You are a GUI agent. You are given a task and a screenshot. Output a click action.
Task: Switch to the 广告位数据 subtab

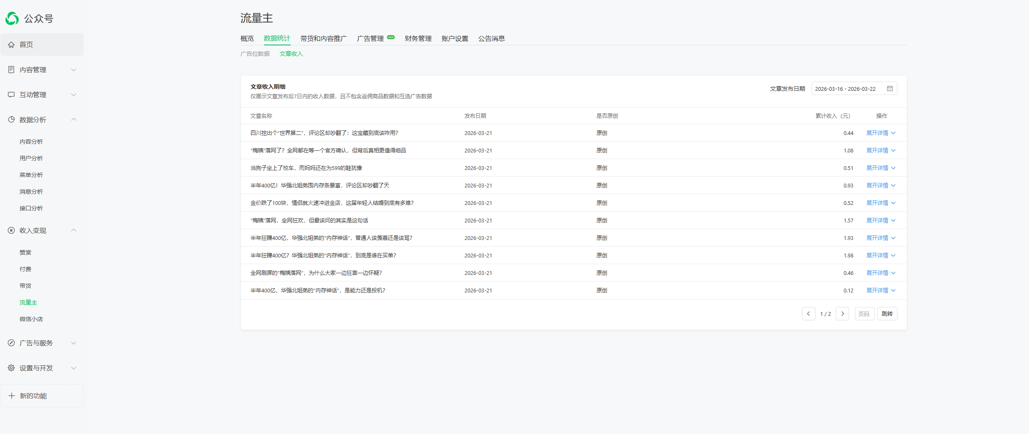click(254, 53)
